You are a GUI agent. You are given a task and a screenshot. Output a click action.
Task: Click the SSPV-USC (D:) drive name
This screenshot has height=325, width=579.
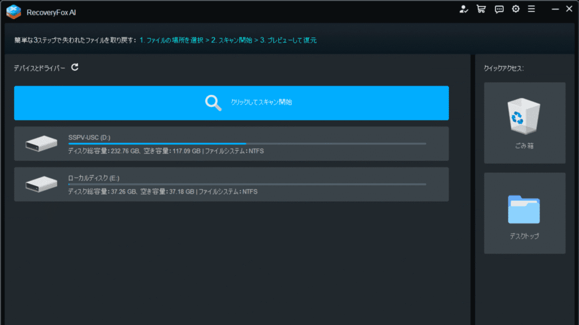(89, 138)
